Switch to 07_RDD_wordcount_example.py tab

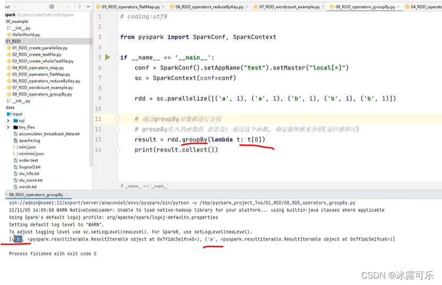[x=289, y=7]
